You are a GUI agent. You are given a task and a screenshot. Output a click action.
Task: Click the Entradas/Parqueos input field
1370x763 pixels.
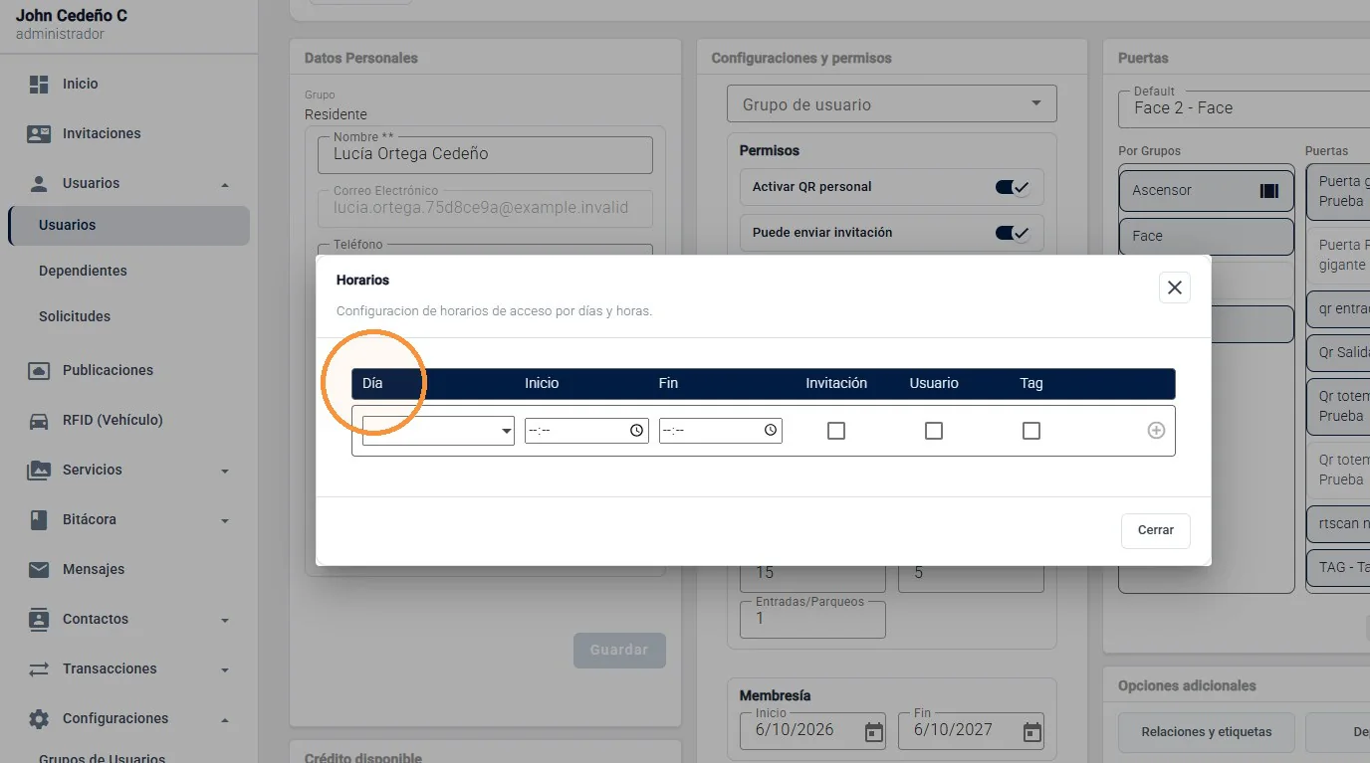pos(812,619)
